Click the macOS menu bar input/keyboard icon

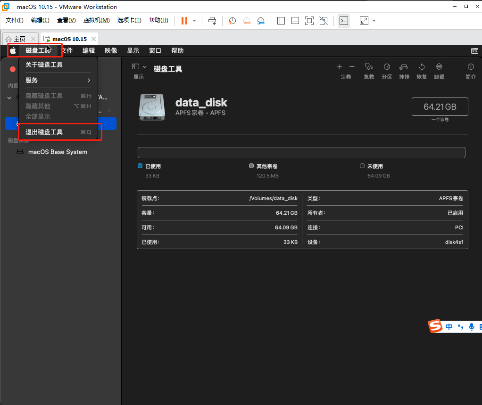click(x=474, y=51)
